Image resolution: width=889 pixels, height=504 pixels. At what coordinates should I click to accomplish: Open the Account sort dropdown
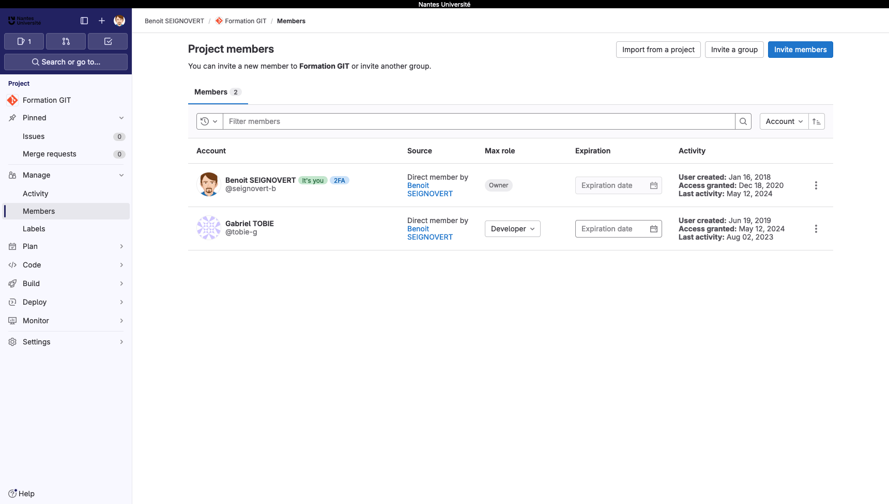784,121
